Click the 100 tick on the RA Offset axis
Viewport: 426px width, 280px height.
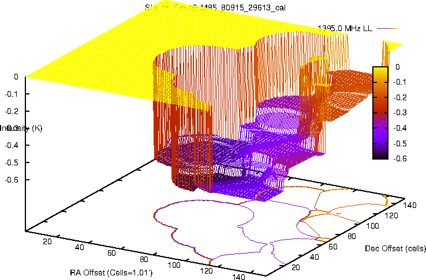[x=174, y=265]
